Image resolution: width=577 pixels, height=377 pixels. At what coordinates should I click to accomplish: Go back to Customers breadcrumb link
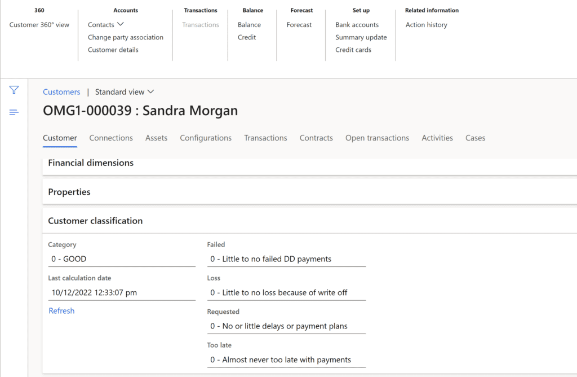pyautogui.click(x=61, y=92)
